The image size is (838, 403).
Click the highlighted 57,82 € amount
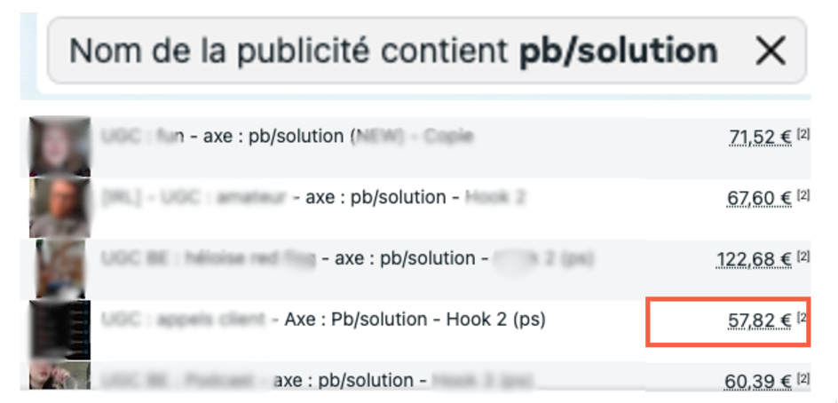point(760,320)
